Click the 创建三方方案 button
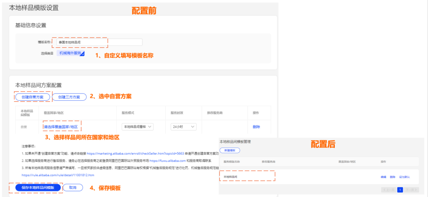The image size is (428, 197). coord(69,97)
